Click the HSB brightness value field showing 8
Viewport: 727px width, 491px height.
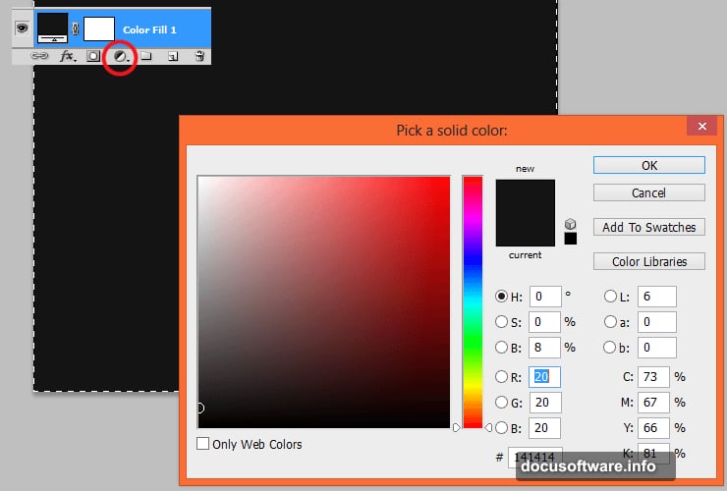545,348
